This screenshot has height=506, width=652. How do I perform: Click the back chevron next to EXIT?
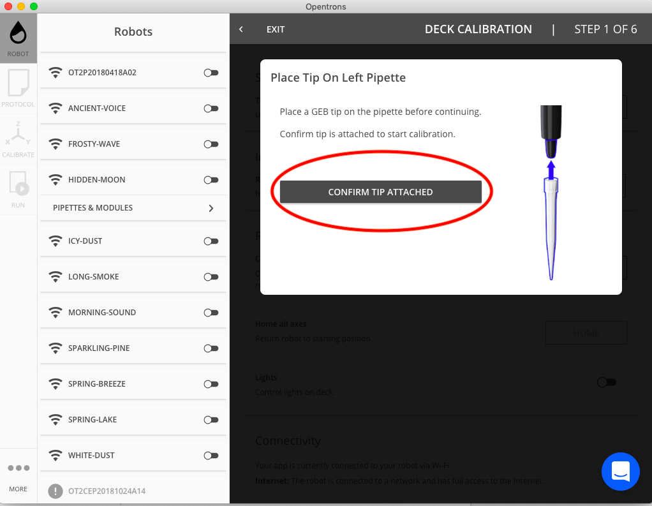pos(241,29)
